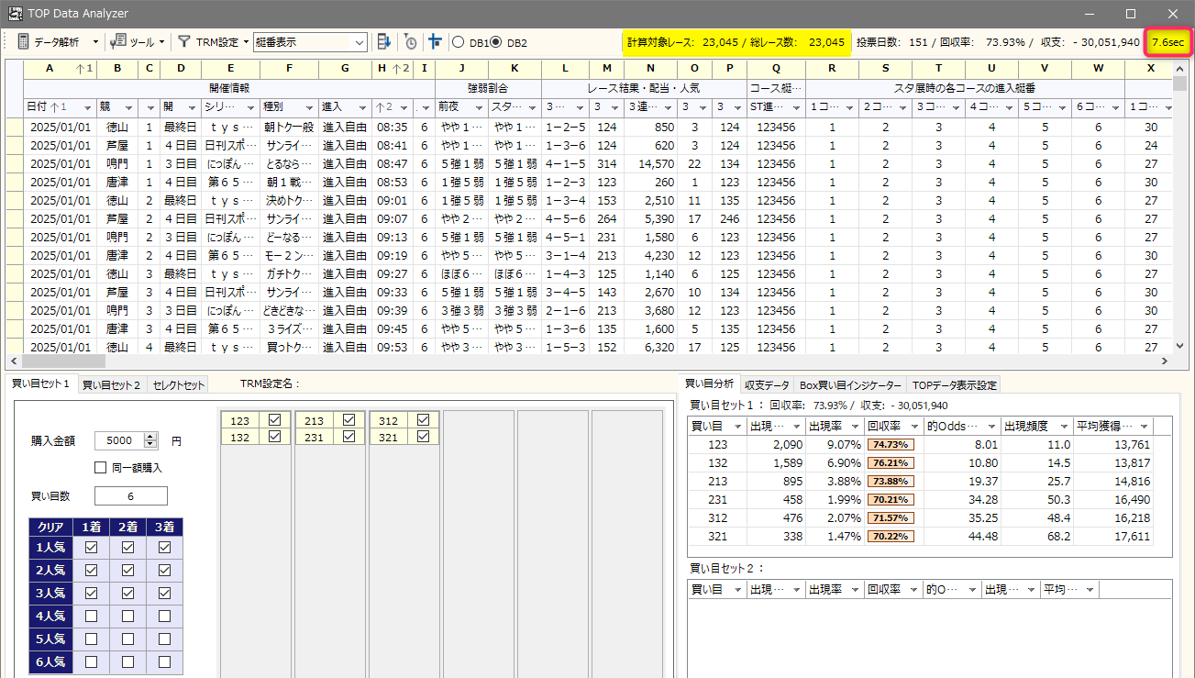Open the 収支データ tab

[x=767, y=384]
